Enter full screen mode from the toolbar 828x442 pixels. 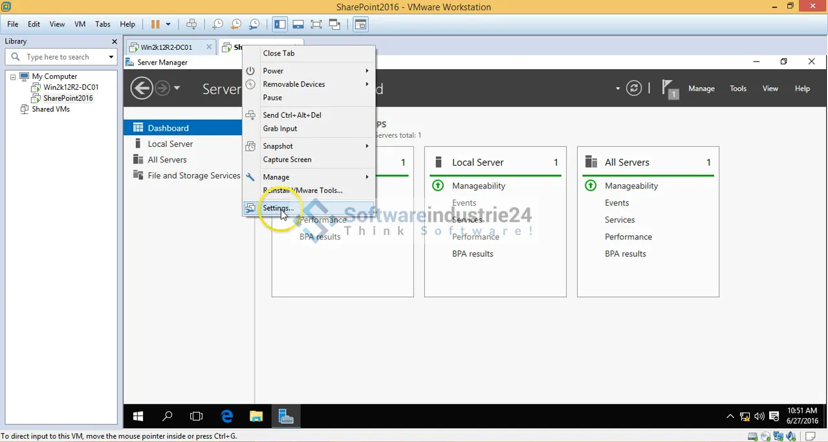pos(316,25)
